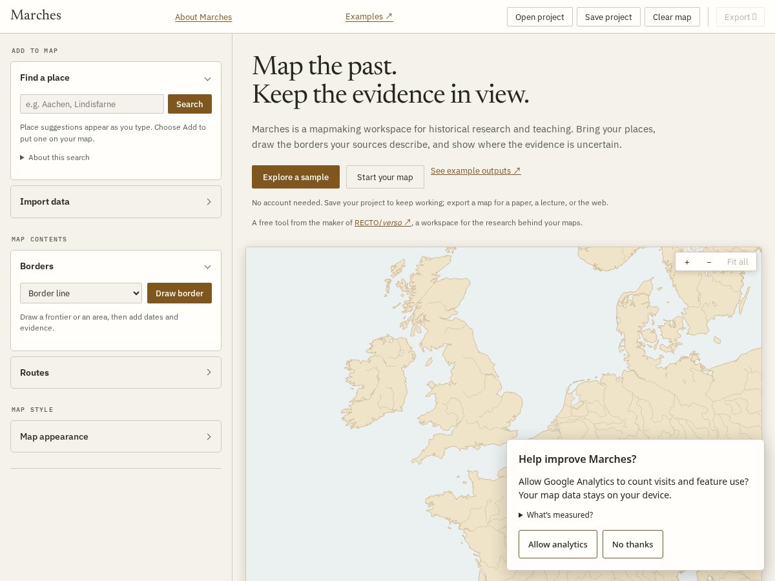
Task: Open the About Marches link
Action: point(203,17)
